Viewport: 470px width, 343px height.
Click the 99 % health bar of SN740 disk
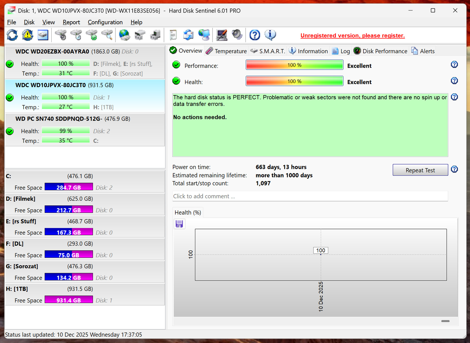[x=66, y=131]
